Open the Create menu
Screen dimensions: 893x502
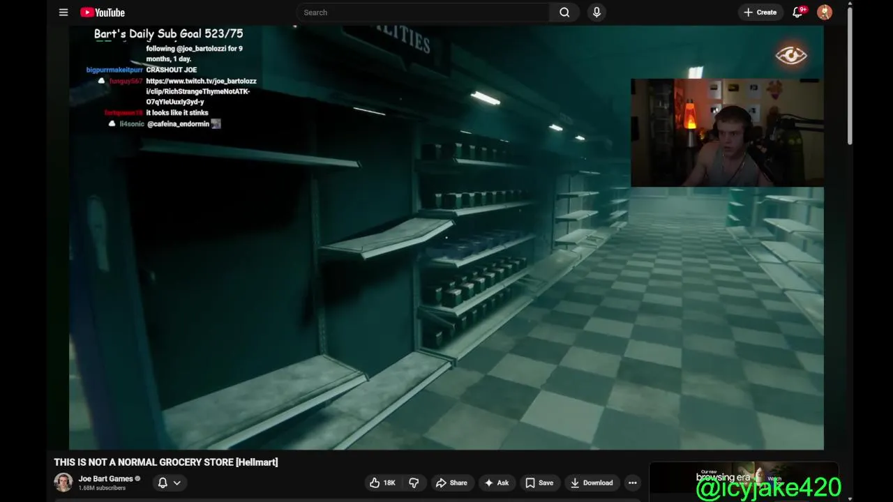(760, 13)
